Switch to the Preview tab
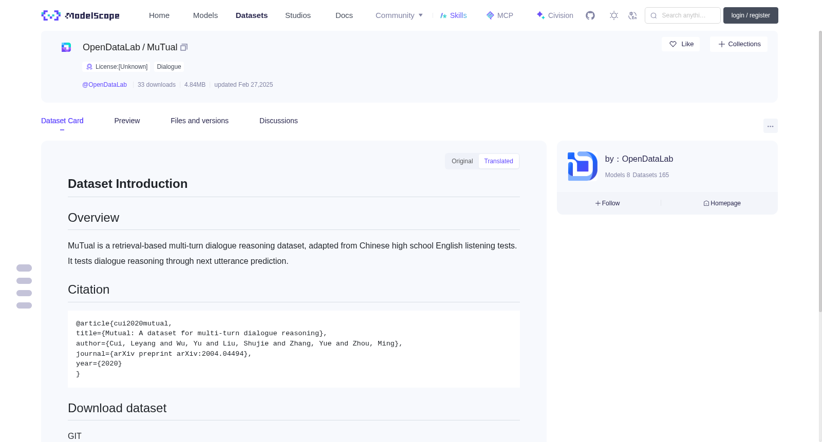Screen dimensions: 822x442 pyautogui.click(x=127, y=121)
